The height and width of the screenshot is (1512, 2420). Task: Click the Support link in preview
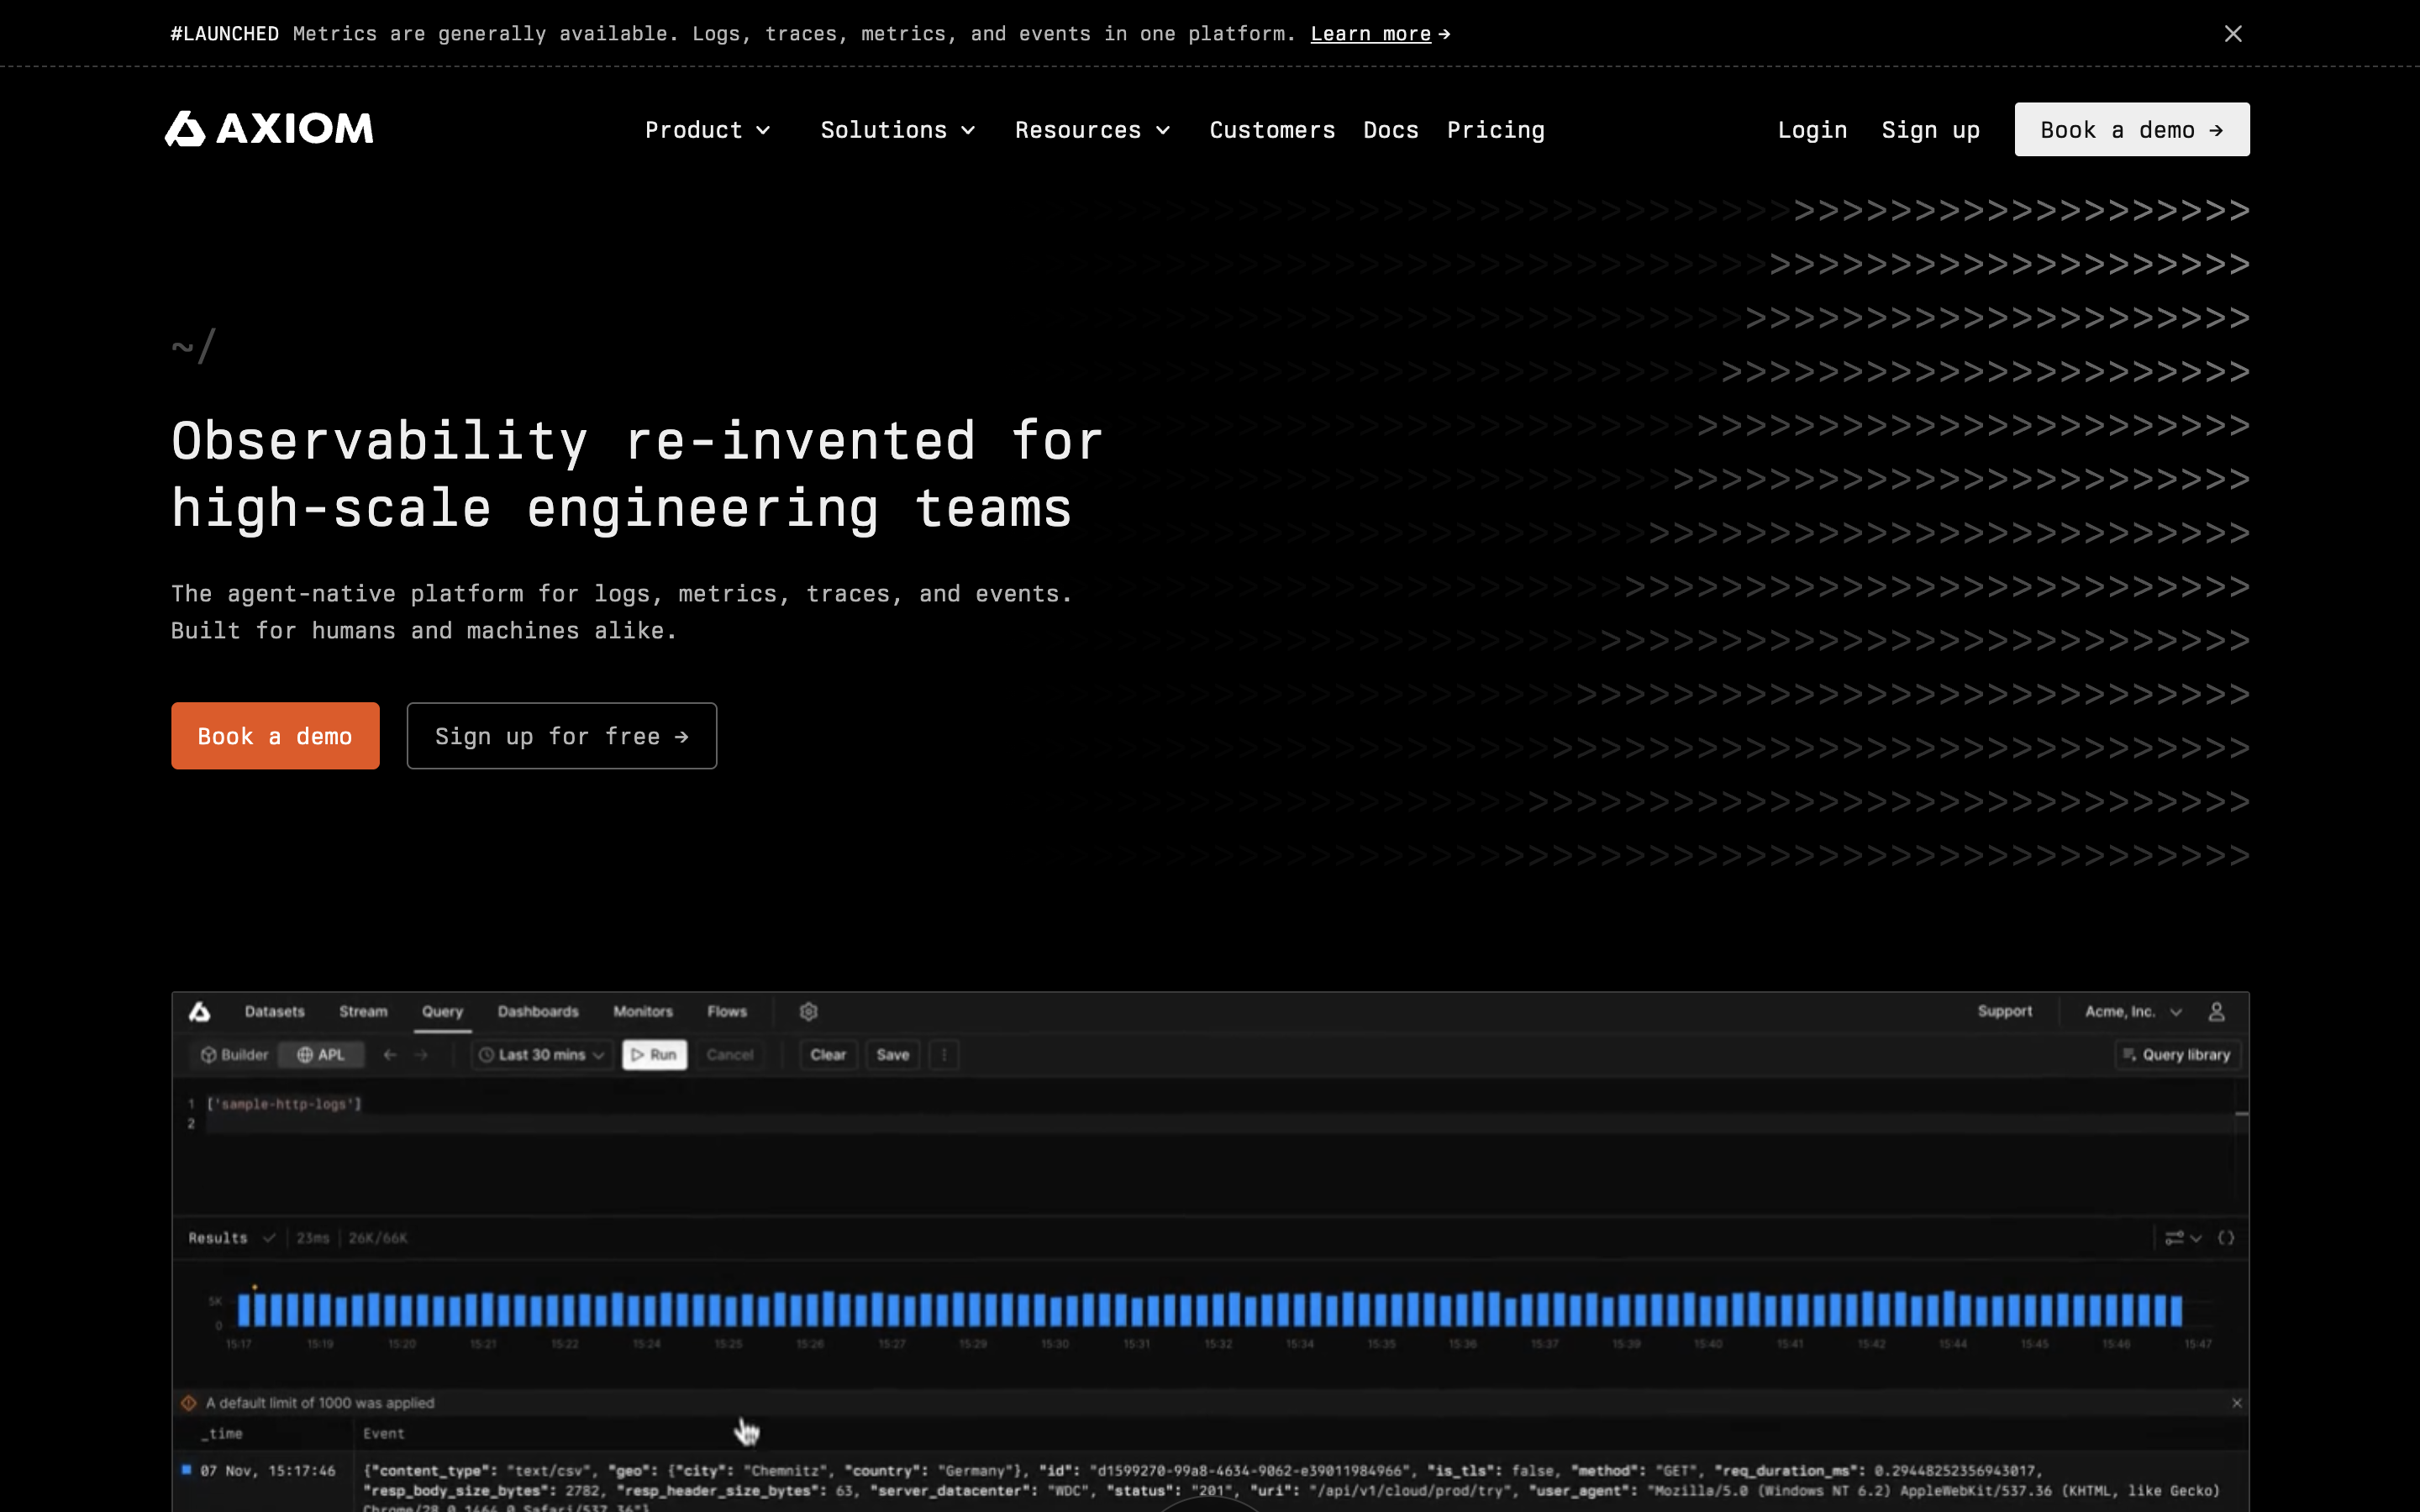click(x=2004, y=1011)
